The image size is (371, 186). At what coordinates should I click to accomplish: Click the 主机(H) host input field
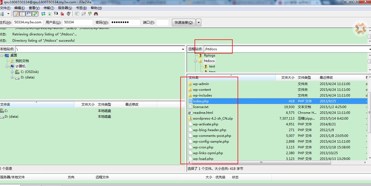[28, 22]
